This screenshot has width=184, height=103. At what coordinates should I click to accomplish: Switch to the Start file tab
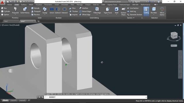pos(6,21)
